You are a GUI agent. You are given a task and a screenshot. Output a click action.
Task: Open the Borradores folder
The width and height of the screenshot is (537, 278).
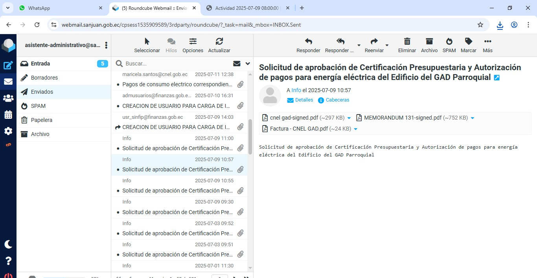click(44, 78)
